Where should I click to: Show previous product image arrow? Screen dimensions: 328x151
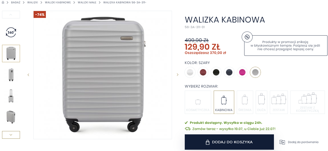point(28,75)
